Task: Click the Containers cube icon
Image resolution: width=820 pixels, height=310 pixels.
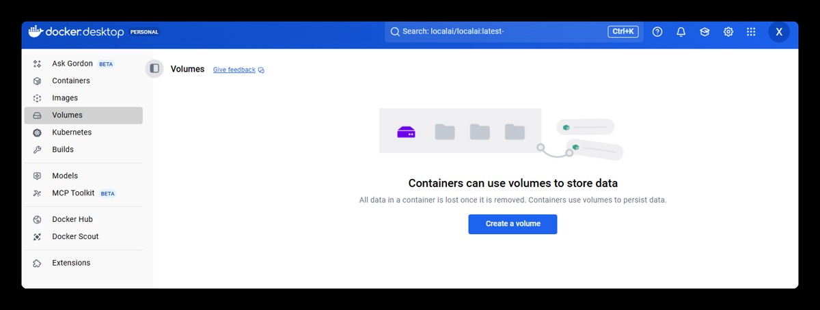Action: tap(37, 81)
